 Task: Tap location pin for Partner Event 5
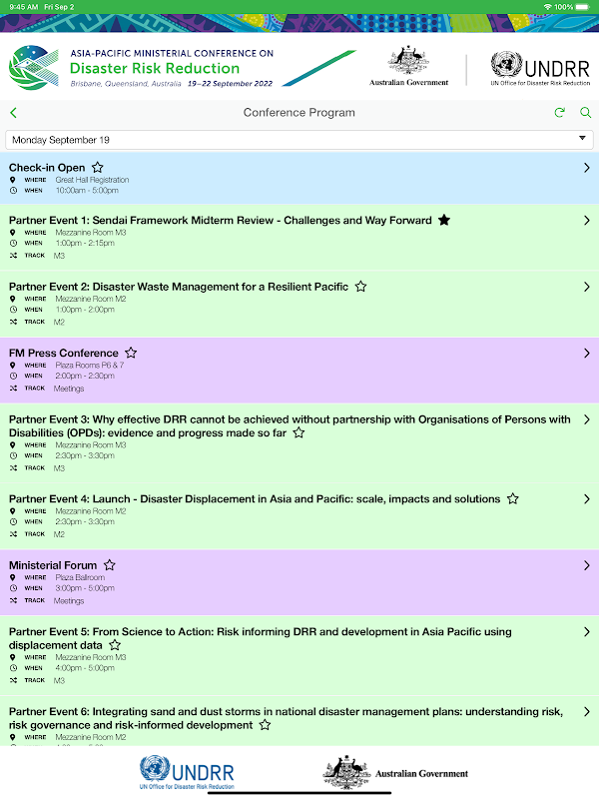[13, 657]
